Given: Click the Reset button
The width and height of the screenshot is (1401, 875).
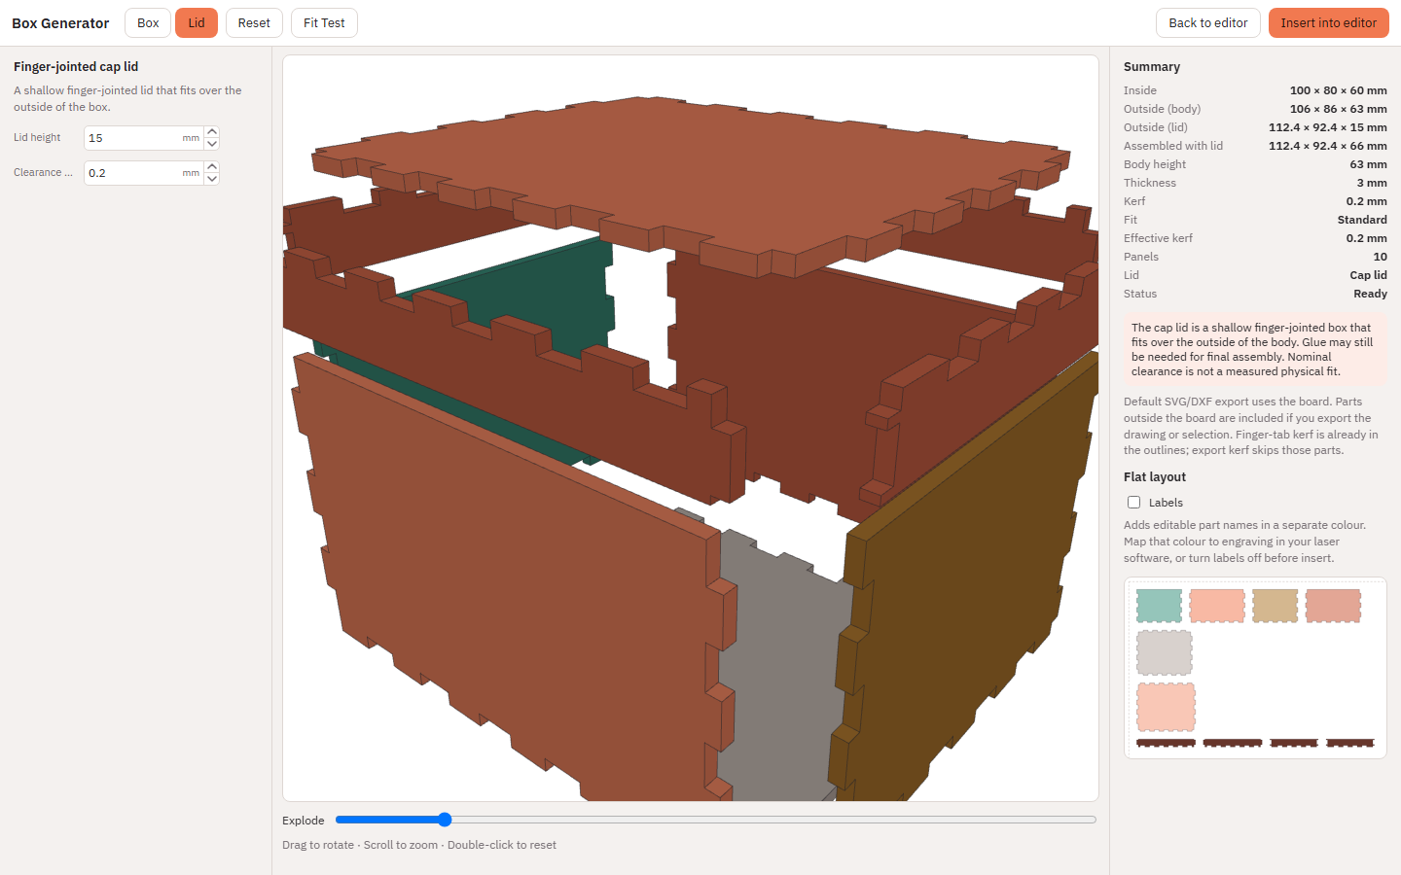Looking at the screenshot, I should click(254, 22).
